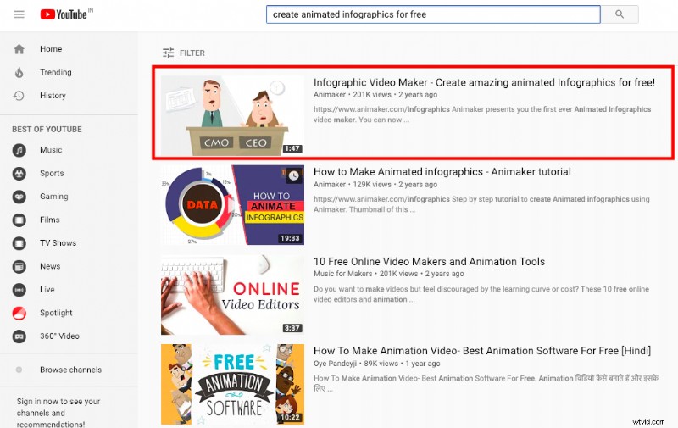Click Browse channels link
Image resolution: width=678 pixels, height=428 pixels.
71,370
